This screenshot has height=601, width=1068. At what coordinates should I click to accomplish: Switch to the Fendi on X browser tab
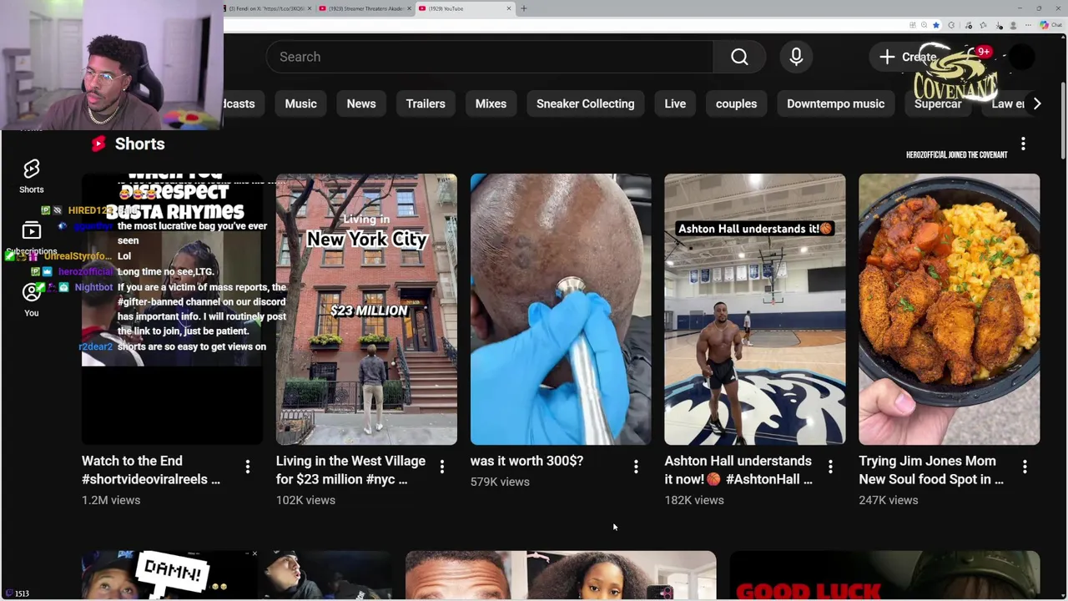[269, 8]
